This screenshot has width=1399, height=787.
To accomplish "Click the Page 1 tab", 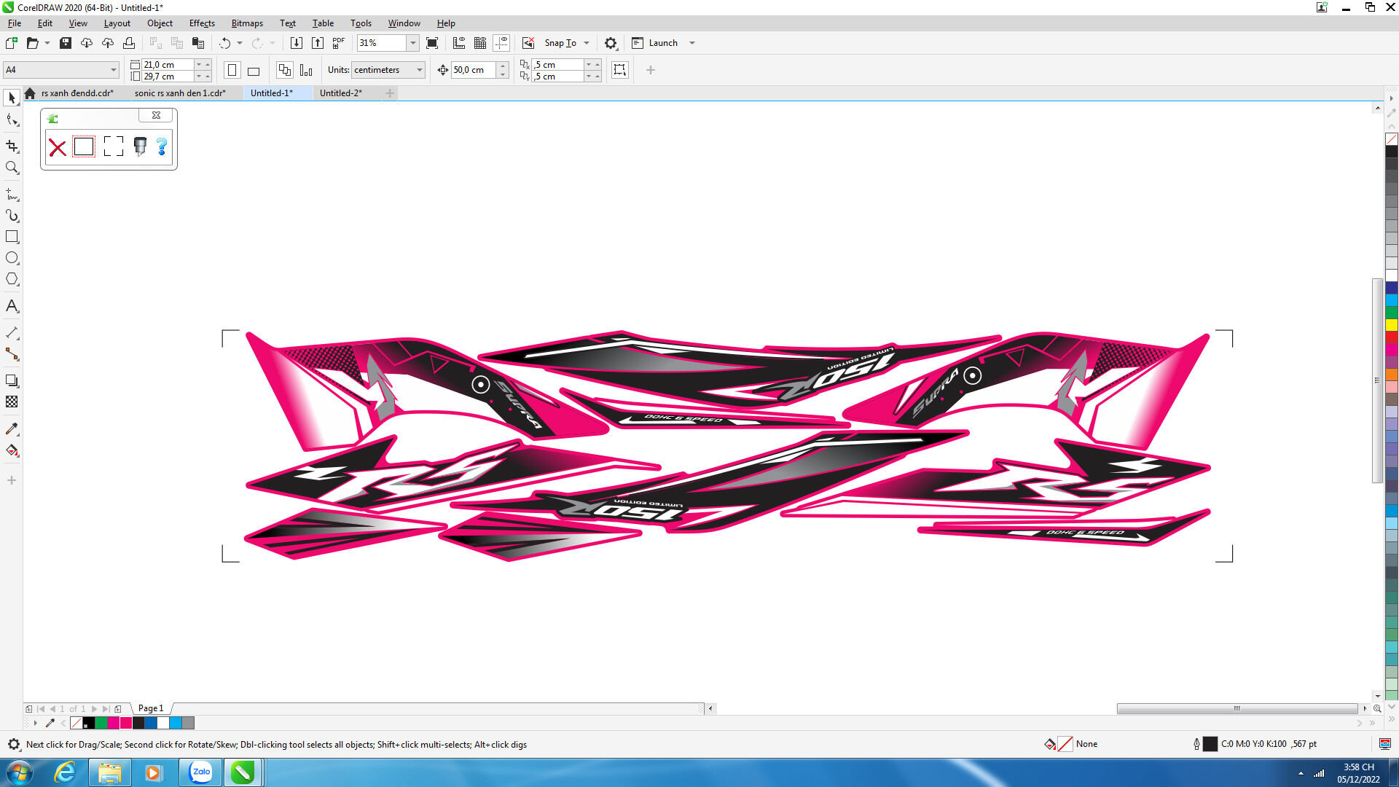I will [x=151, y=708].
